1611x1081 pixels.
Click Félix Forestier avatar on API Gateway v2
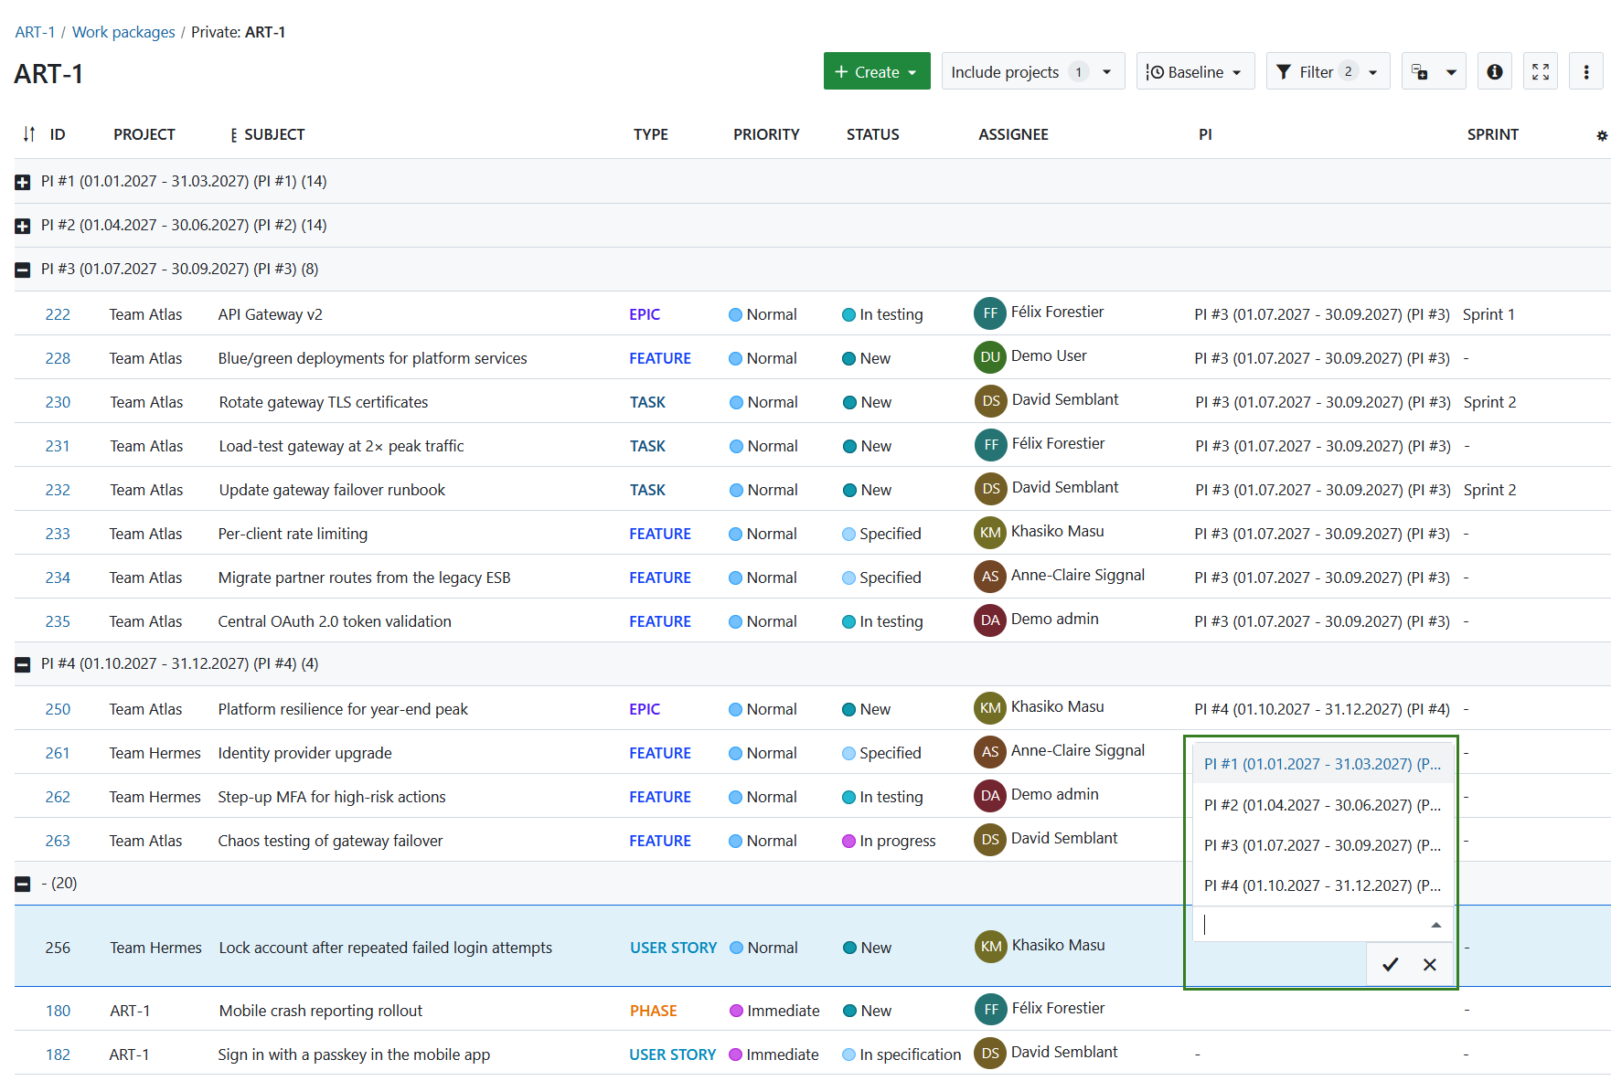point(990,313)
